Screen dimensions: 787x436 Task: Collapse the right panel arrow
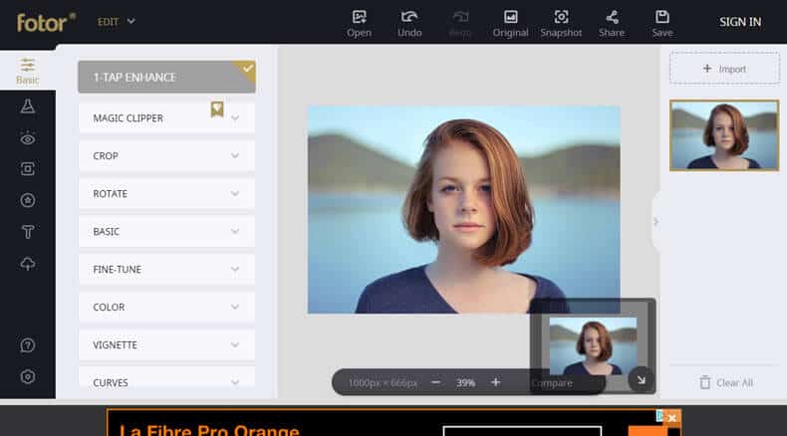click(656, 222)
